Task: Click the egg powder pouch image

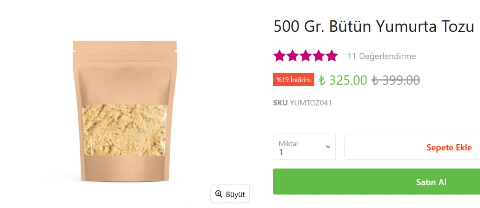Action: pos(125,111)
